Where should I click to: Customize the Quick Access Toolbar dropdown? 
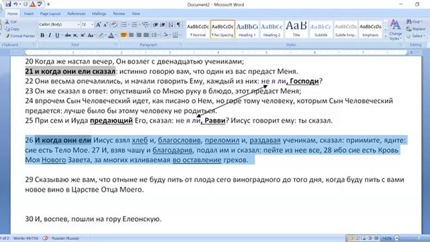point(48,4)
